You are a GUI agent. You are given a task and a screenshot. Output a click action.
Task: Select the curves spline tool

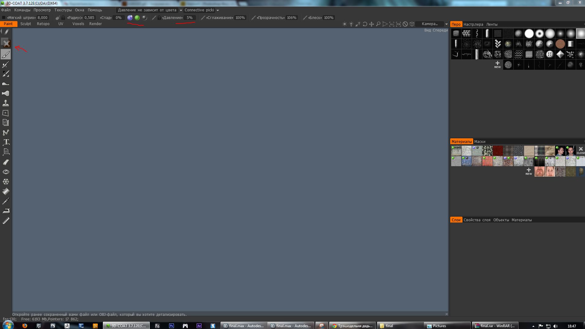coord(6,133)
